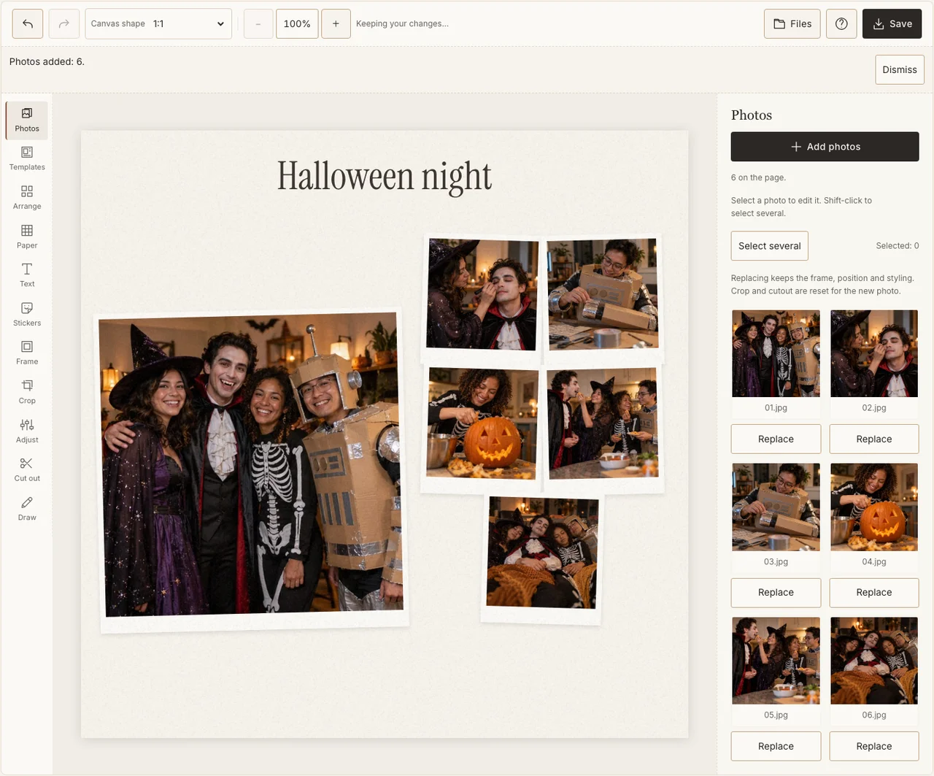The image size is (934, 776).
Task: Undo the last change
Action: coord(28,24)
